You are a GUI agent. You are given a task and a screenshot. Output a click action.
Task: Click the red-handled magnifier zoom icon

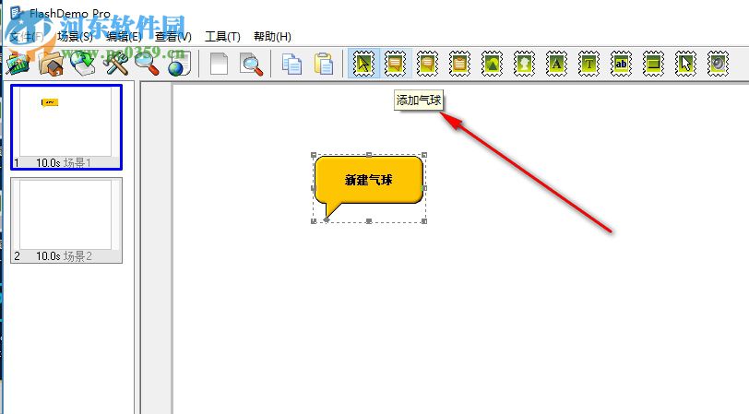148,64
